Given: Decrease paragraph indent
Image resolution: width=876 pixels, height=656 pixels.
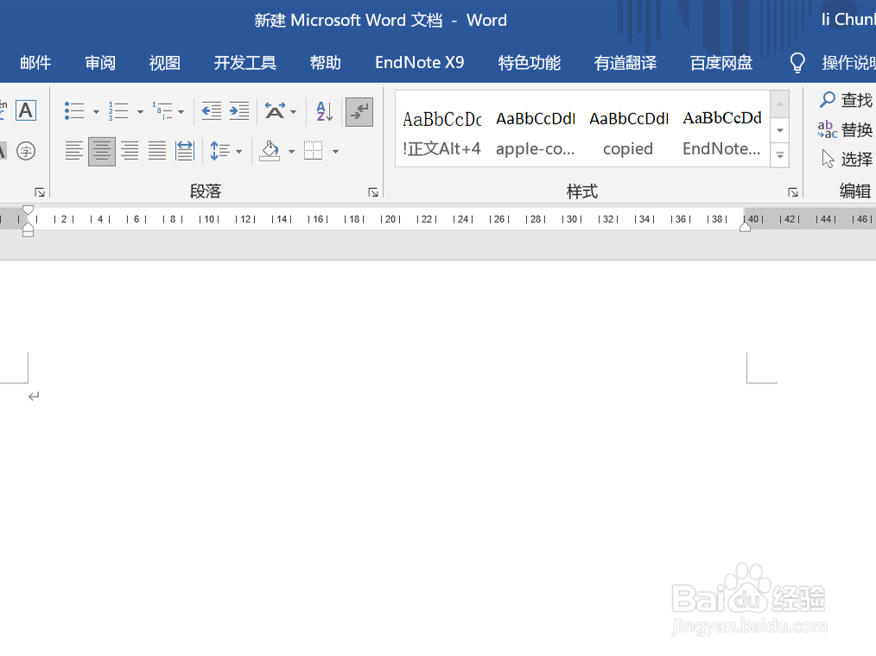Looking at the screenshot, I should pyautogui.click(x=211, y=111).
